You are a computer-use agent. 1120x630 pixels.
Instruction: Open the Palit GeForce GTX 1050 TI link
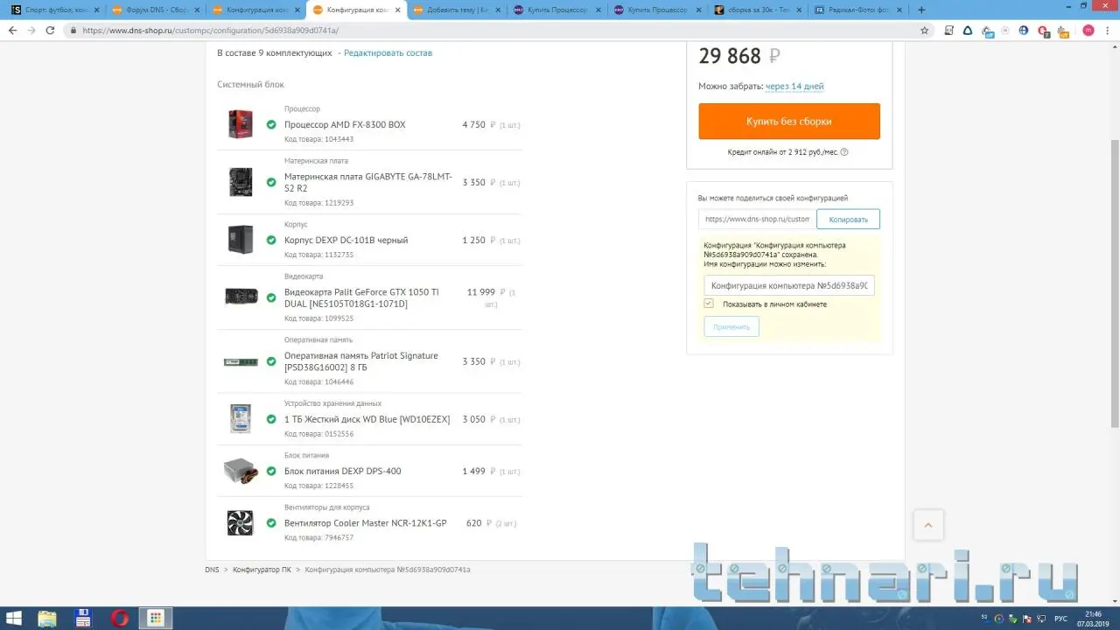pyautogui.click(x=361, y=297)
